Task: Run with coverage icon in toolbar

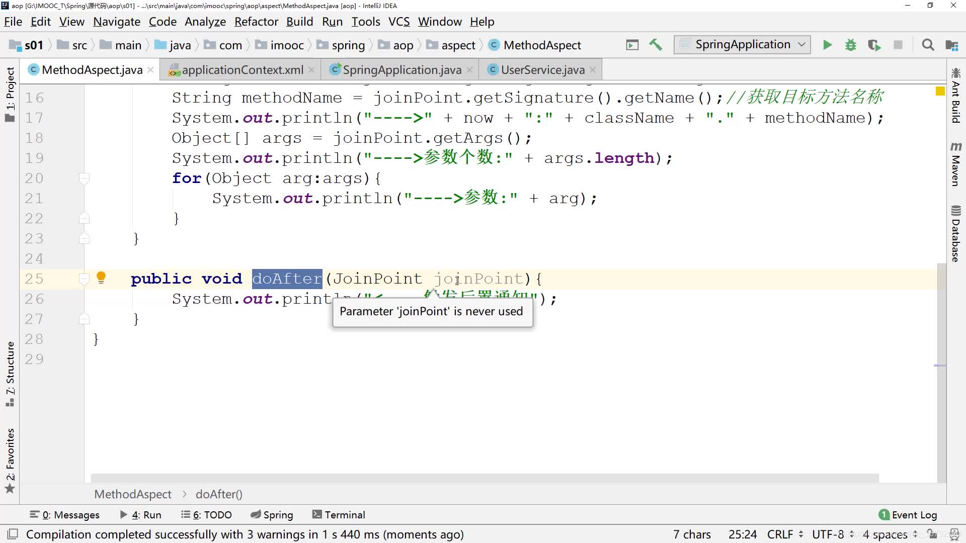Action: click(874, 45)
